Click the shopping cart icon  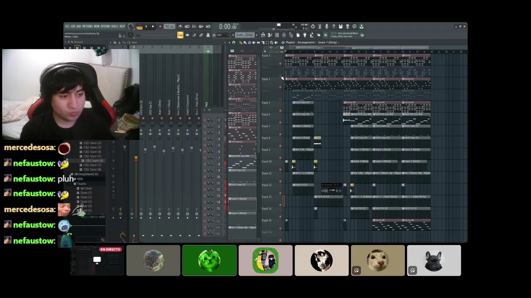325,35
